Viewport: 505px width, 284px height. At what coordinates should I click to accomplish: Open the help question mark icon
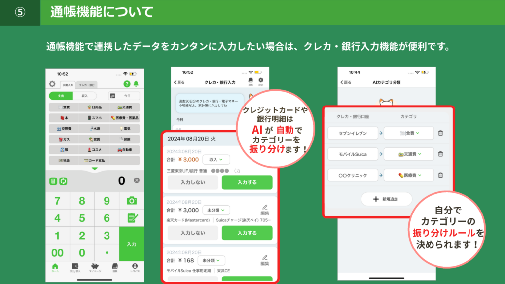point(127,84)
